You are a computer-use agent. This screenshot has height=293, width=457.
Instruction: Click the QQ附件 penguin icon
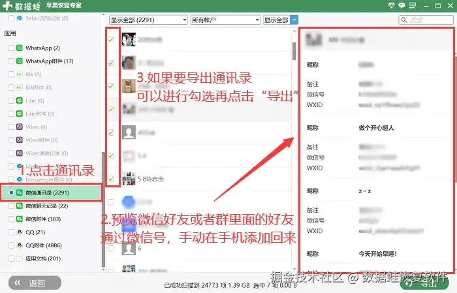point(19,245)
